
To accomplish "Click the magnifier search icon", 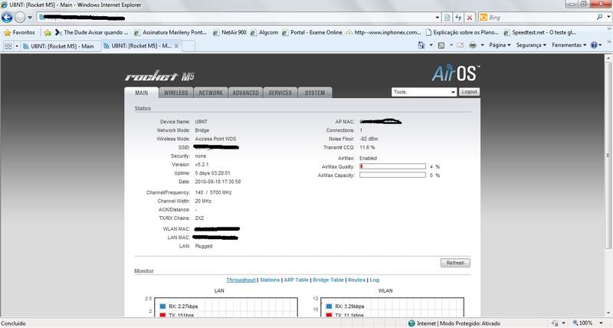I will [x=599, y=17].
